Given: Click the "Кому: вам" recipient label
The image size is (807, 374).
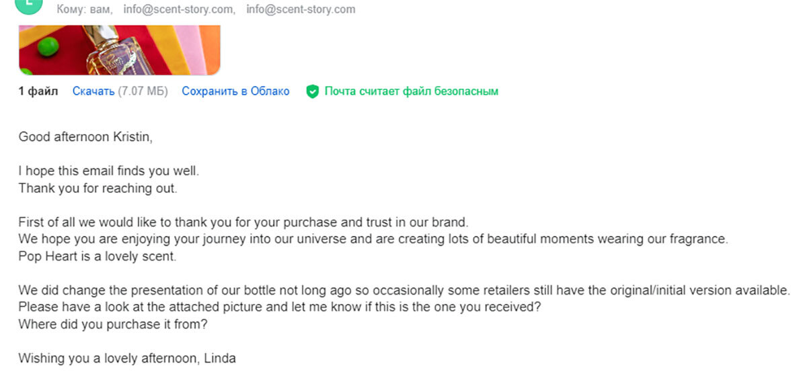Looking at the screenshot, I should click(84, 9).
